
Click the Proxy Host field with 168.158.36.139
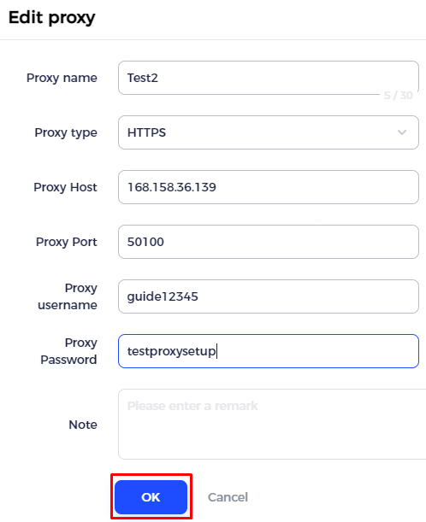pos(269,187)
